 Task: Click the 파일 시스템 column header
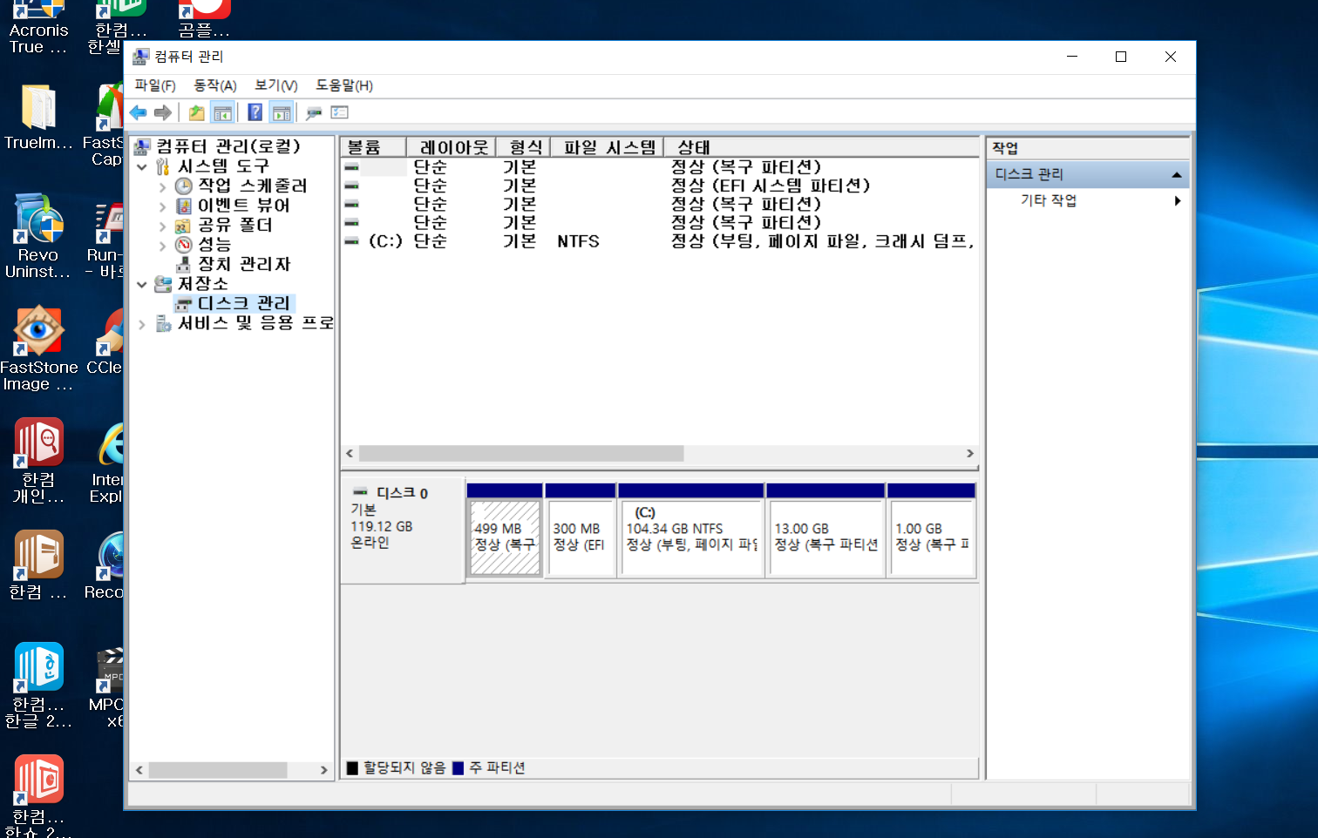tap(607, 147)
